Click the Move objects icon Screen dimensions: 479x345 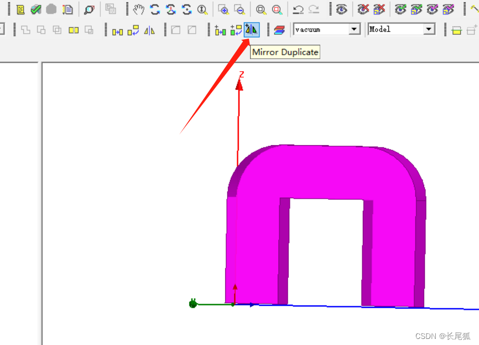(x=117, y=30)
